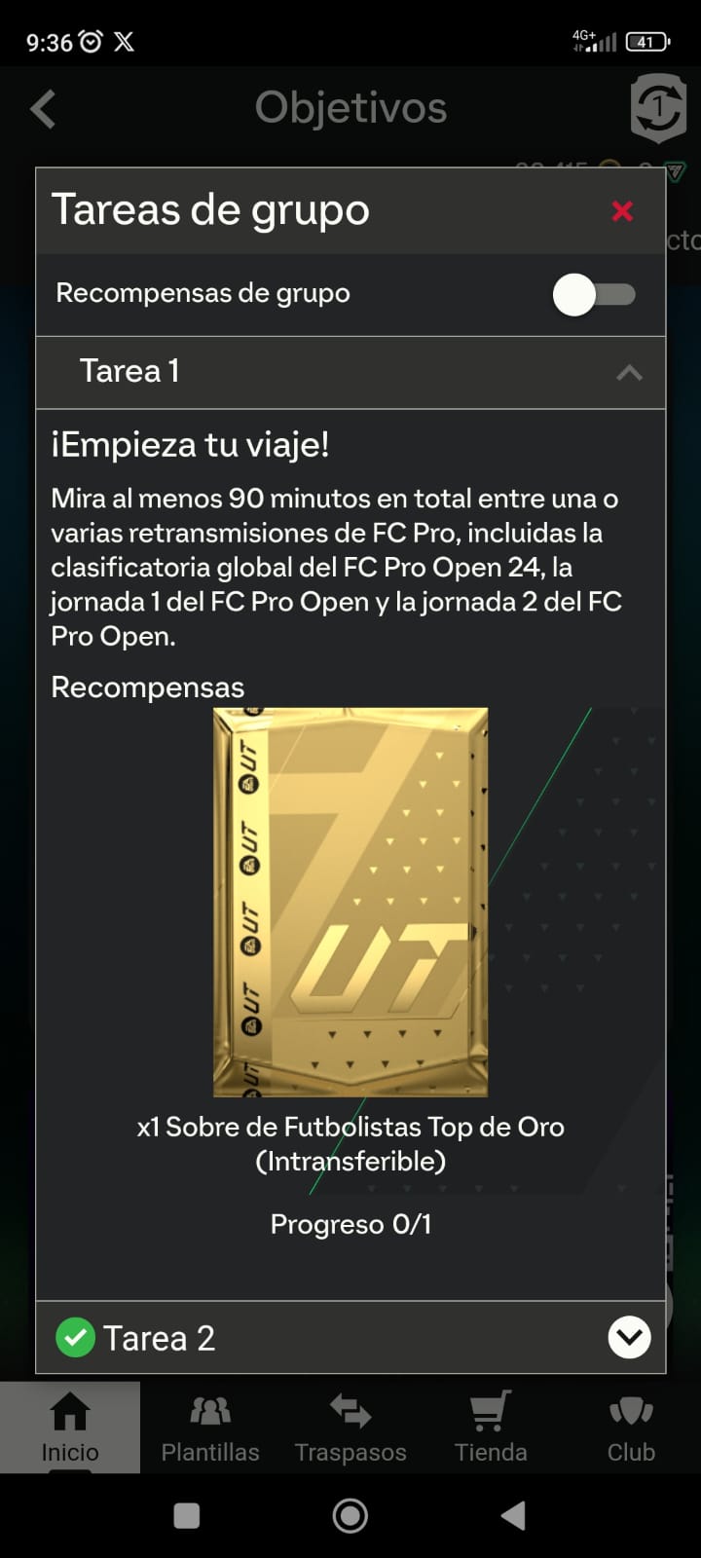Image resolution: width=701 pixels, height=1558 pixels.
Task: Collapse the Tarea 1 chevron
Action: 629,372
